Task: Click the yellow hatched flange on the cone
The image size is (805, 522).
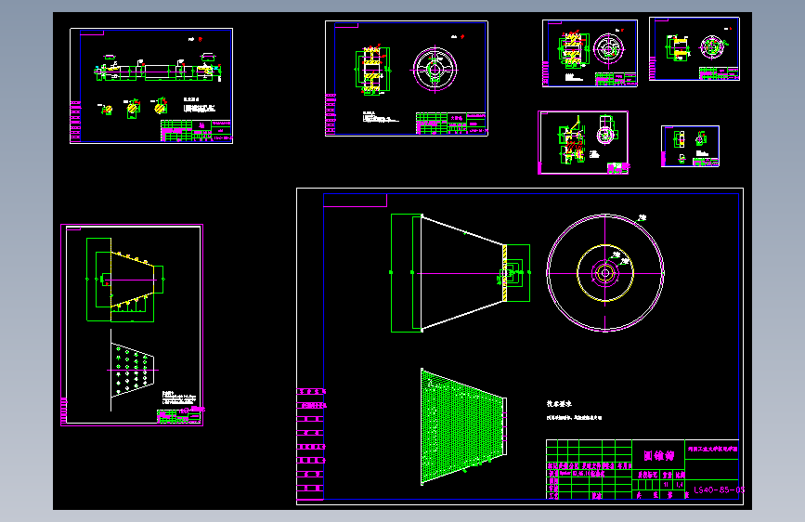Action: (x=505, y=273)
